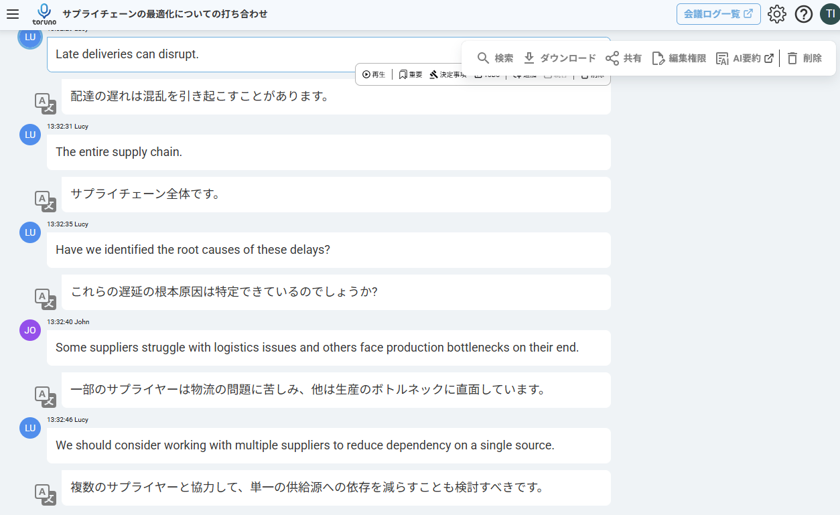Image resolution: width=840 pixels, height=515 pixels.
Task: Mark the utterance as 重要 bookmark
Action: click(x=411, y=74)
